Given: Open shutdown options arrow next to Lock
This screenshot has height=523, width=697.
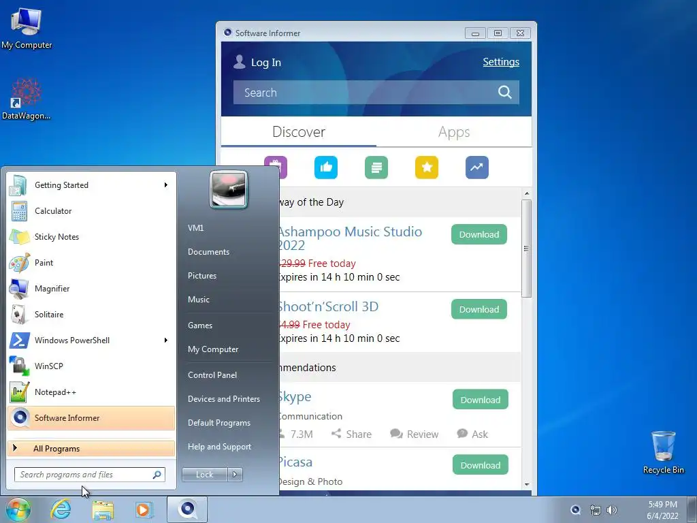Looking at the screenshot, I should click(x=235, y=475).
